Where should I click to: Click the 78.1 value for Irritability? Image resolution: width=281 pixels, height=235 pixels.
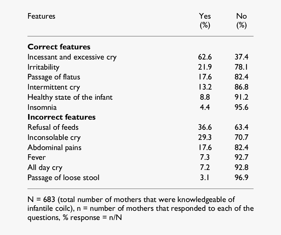(241, 67)
